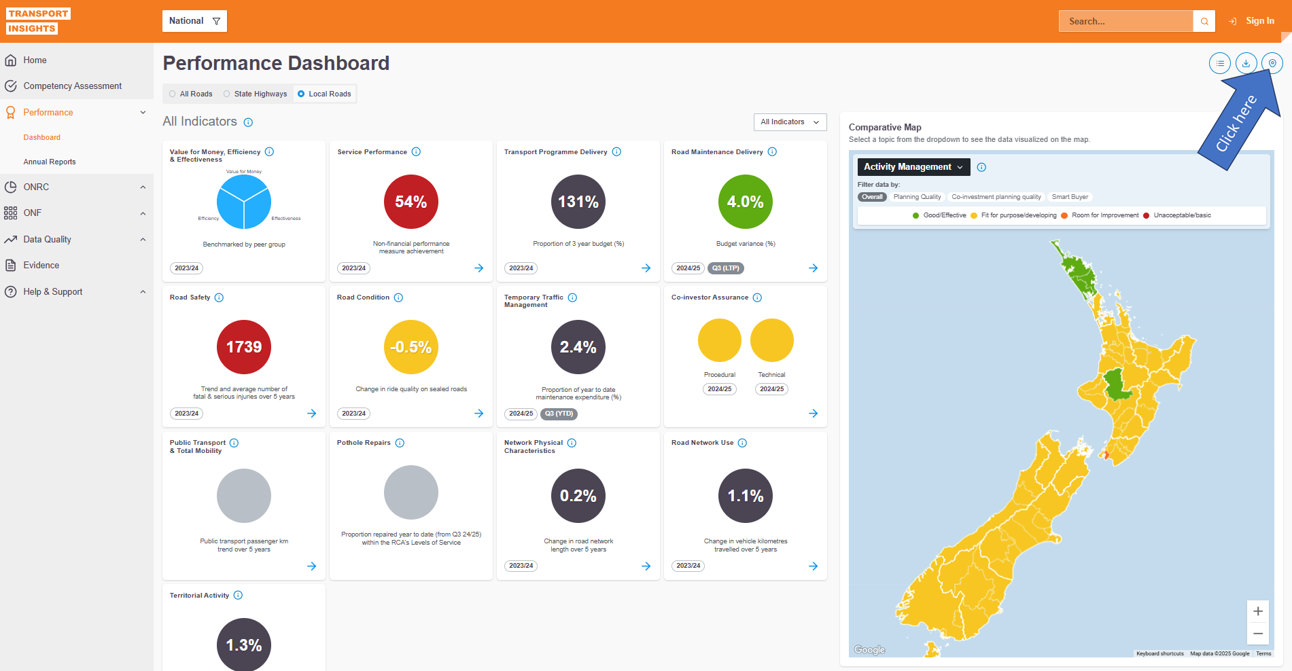Select the Local Roads radio button
Viewport: 1292px width, 671px height.
[302, 94]
